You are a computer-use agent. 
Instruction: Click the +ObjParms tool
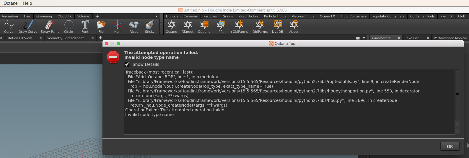[239, 27]
